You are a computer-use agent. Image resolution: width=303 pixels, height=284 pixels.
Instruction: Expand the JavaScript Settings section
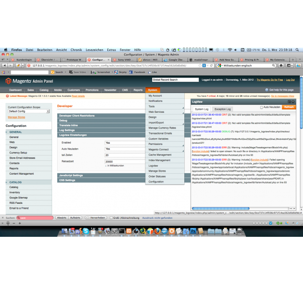click(x=101, y=175)
